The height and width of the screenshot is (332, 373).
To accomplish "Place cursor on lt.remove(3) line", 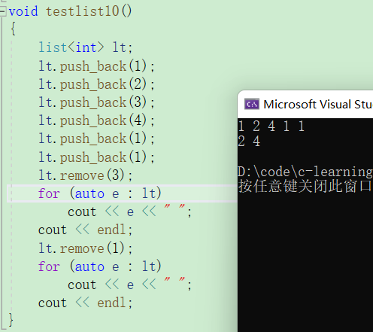I will 85,175.
